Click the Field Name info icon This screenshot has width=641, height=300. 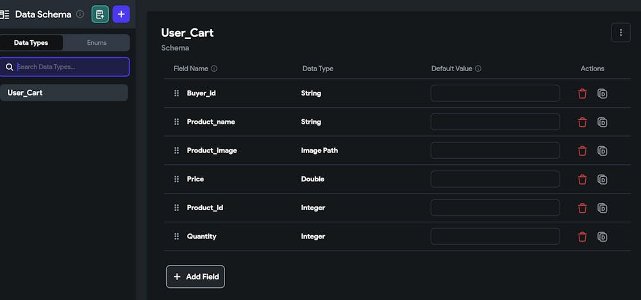coord(214,69)
